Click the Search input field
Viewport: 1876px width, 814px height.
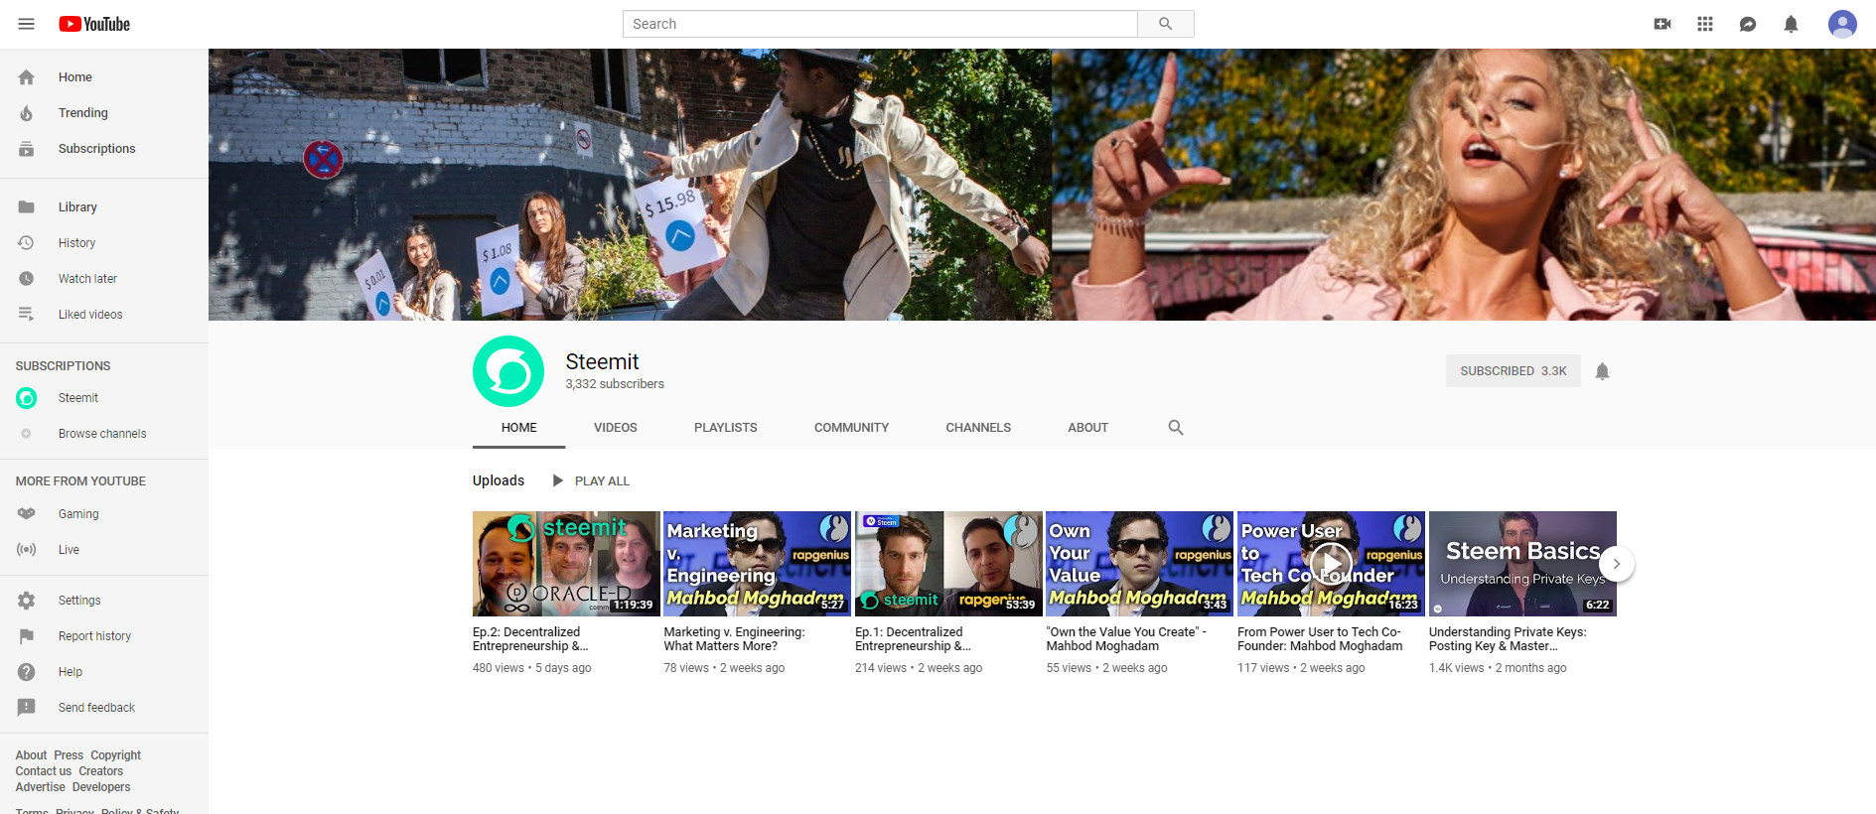coord(880,24)
